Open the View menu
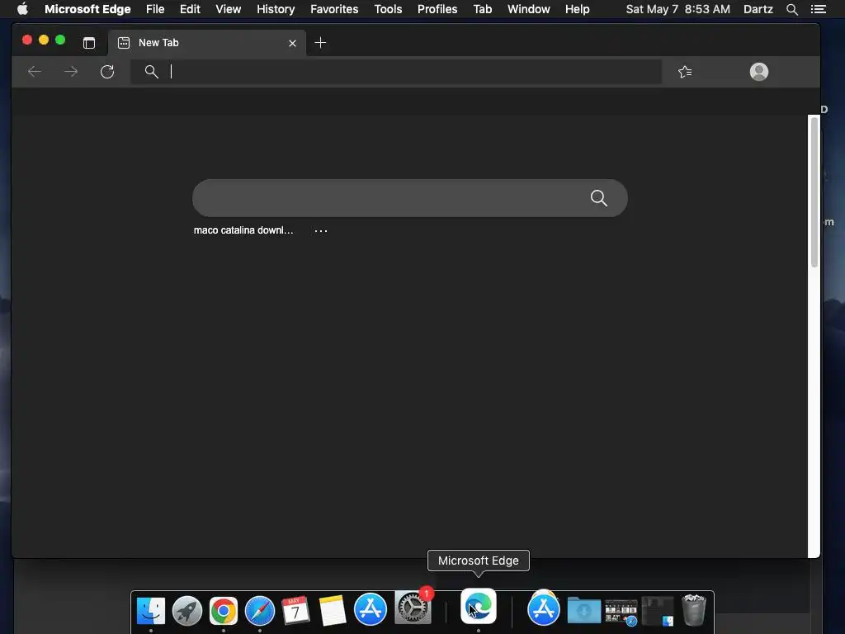845x634 pixels. click(x=228, y=9)
